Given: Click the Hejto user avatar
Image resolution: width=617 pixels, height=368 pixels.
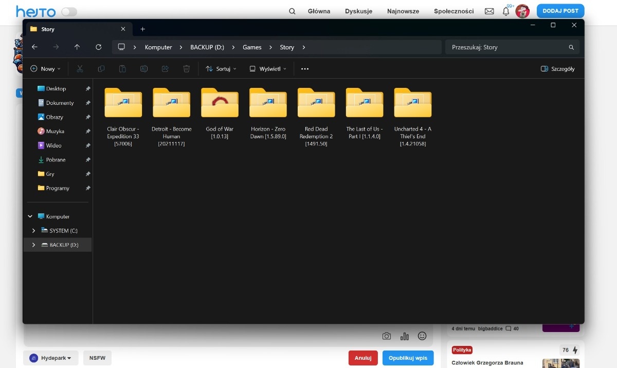Looking at the screenshot, I should click(522, 11).
